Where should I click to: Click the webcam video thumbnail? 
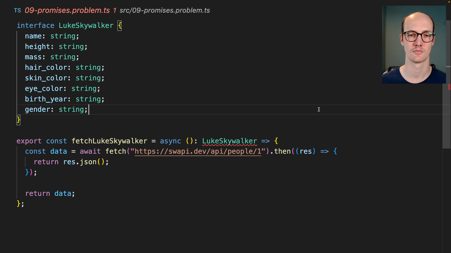[x=414, y=45]
